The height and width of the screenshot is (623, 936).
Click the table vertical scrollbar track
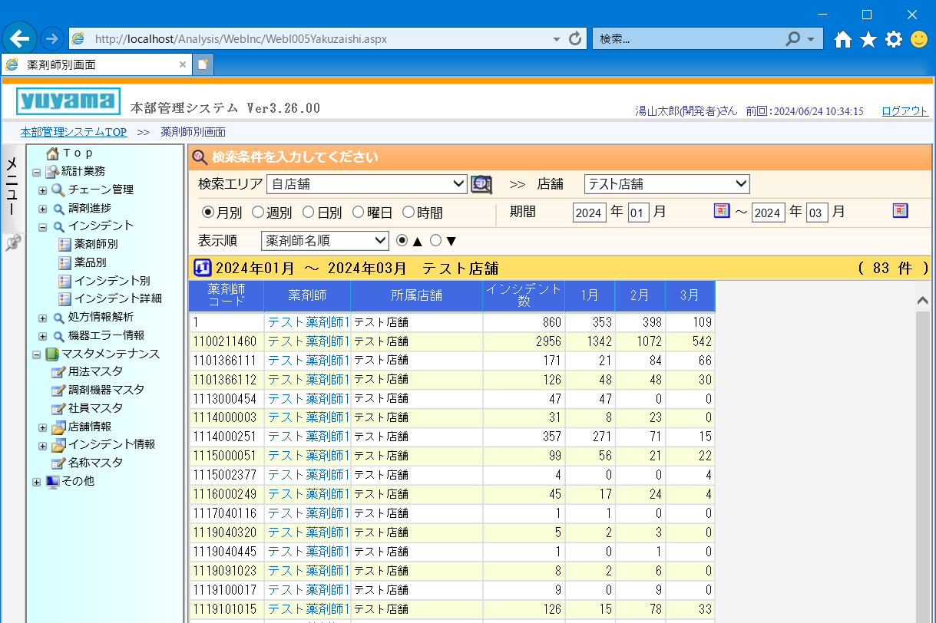pos(923,467)
